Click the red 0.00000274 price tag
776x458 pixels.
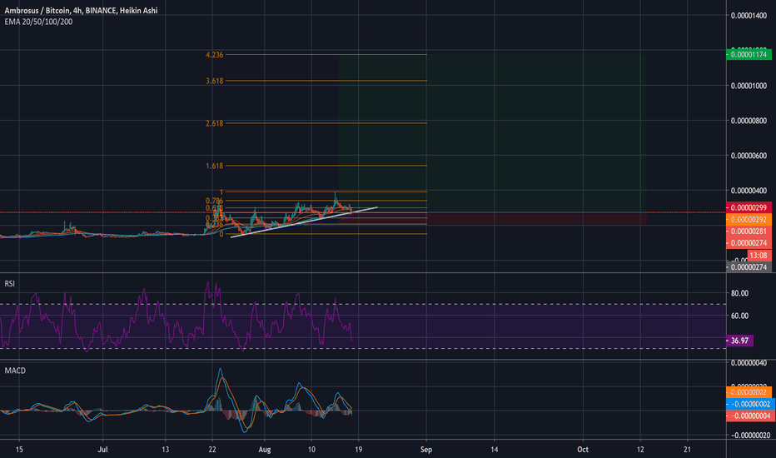pos(749,243)
